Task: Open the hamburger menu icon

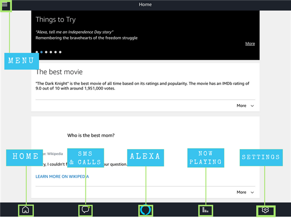Action: (5, 5)
